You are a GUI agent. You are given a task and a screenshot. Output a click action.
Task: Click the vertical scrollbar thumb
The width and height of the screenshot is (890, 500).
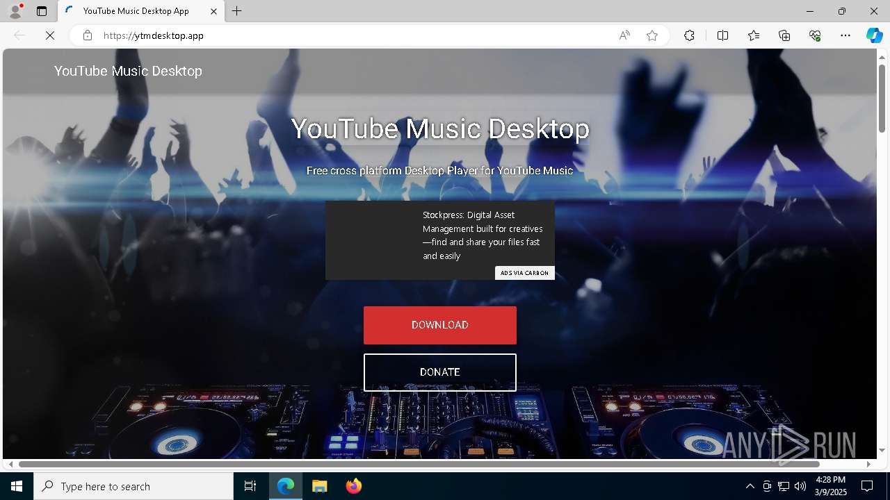coord(882,98)
